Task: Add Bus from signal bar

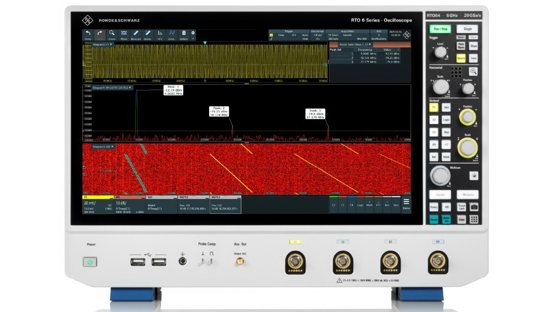Action: pyautogui.click(x=387, y=205)
